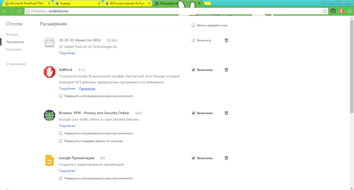Click the Расширения page heading
This screenshot has height=190, width=354.
tap(53, 24)
